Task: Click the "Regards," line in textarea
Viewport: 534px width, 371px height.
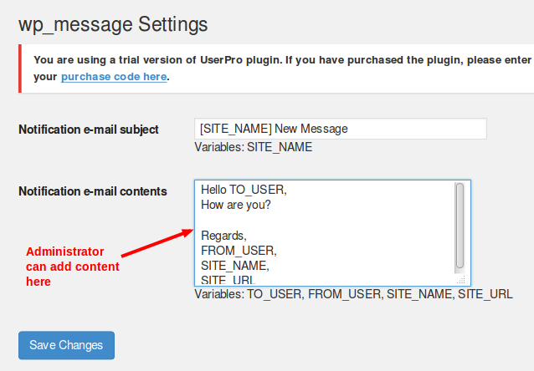Action: tap(223, 235)
